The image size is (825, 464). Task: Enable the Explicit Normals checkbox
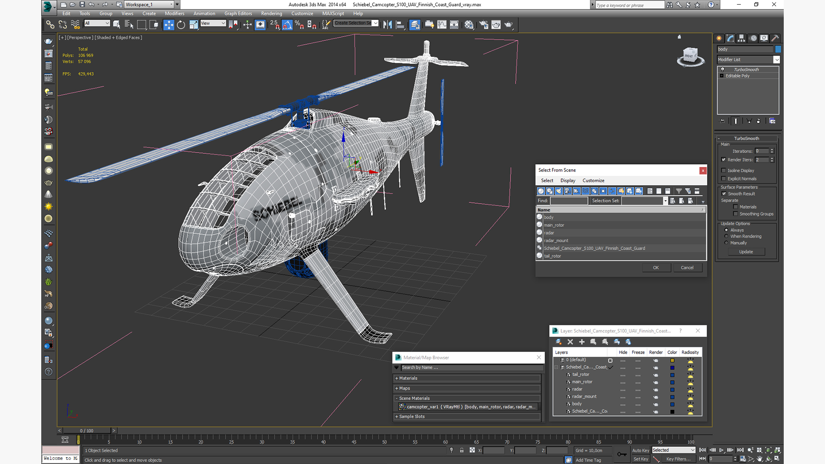click(x=724, y=179)
